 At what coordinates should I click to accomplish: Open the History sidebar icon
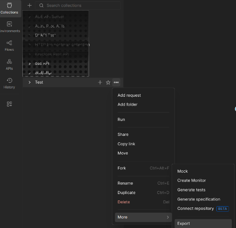click(9, 83)
